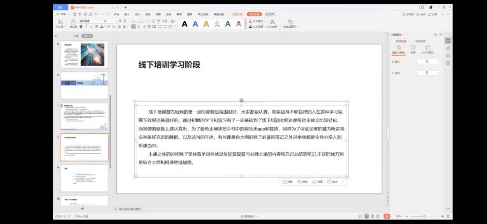Open the 文件 file menu
Image resolution: width=487 pixels, height=224 pixels.
tap(62, 15)
